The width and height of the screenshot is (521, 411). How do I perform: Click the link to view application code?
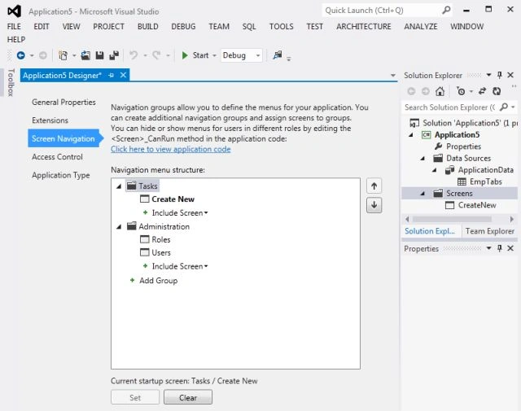point(170,149)
